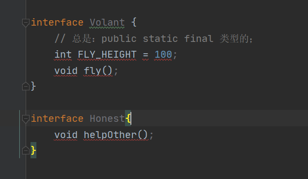Click the helpOther() method declaration

click(116, 135)
